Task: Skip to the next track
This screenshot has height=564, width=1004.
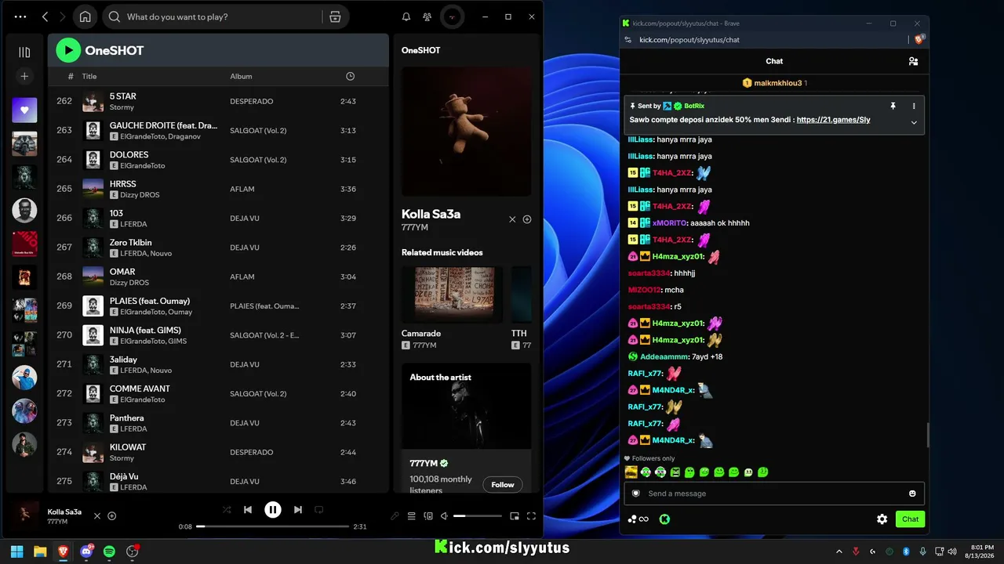Action: point(297,509)
